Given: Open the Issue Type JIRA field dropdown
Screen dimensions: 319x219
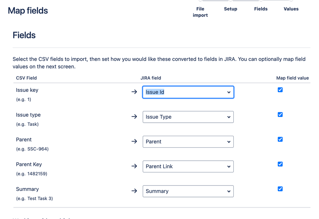Looking at the screenshot, I should (188, 117).
